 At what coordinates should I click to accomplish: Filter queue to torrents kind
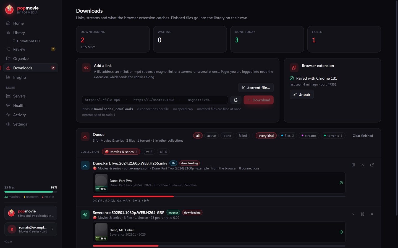coord(333,136)
